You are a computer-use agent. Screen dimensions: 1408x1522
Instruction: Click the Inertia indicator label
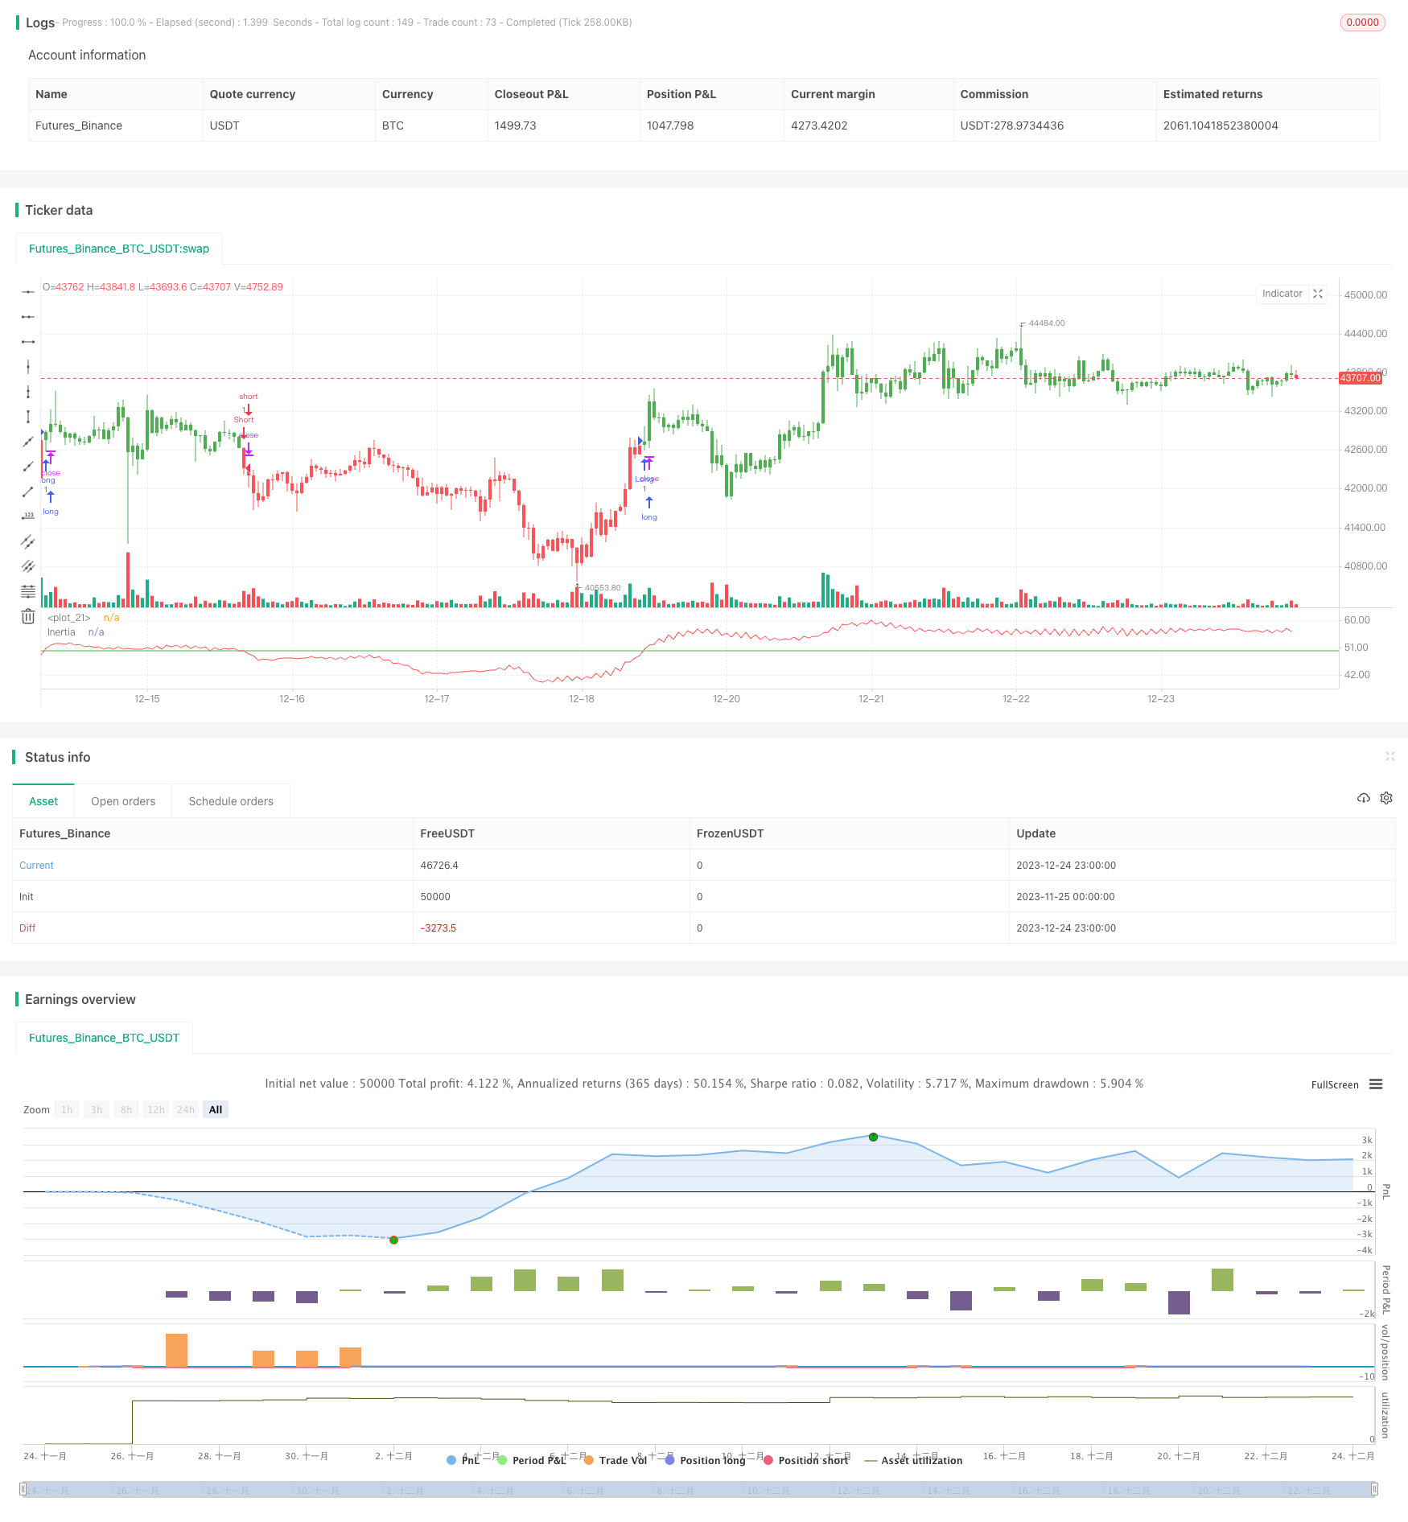click(61, 632)
